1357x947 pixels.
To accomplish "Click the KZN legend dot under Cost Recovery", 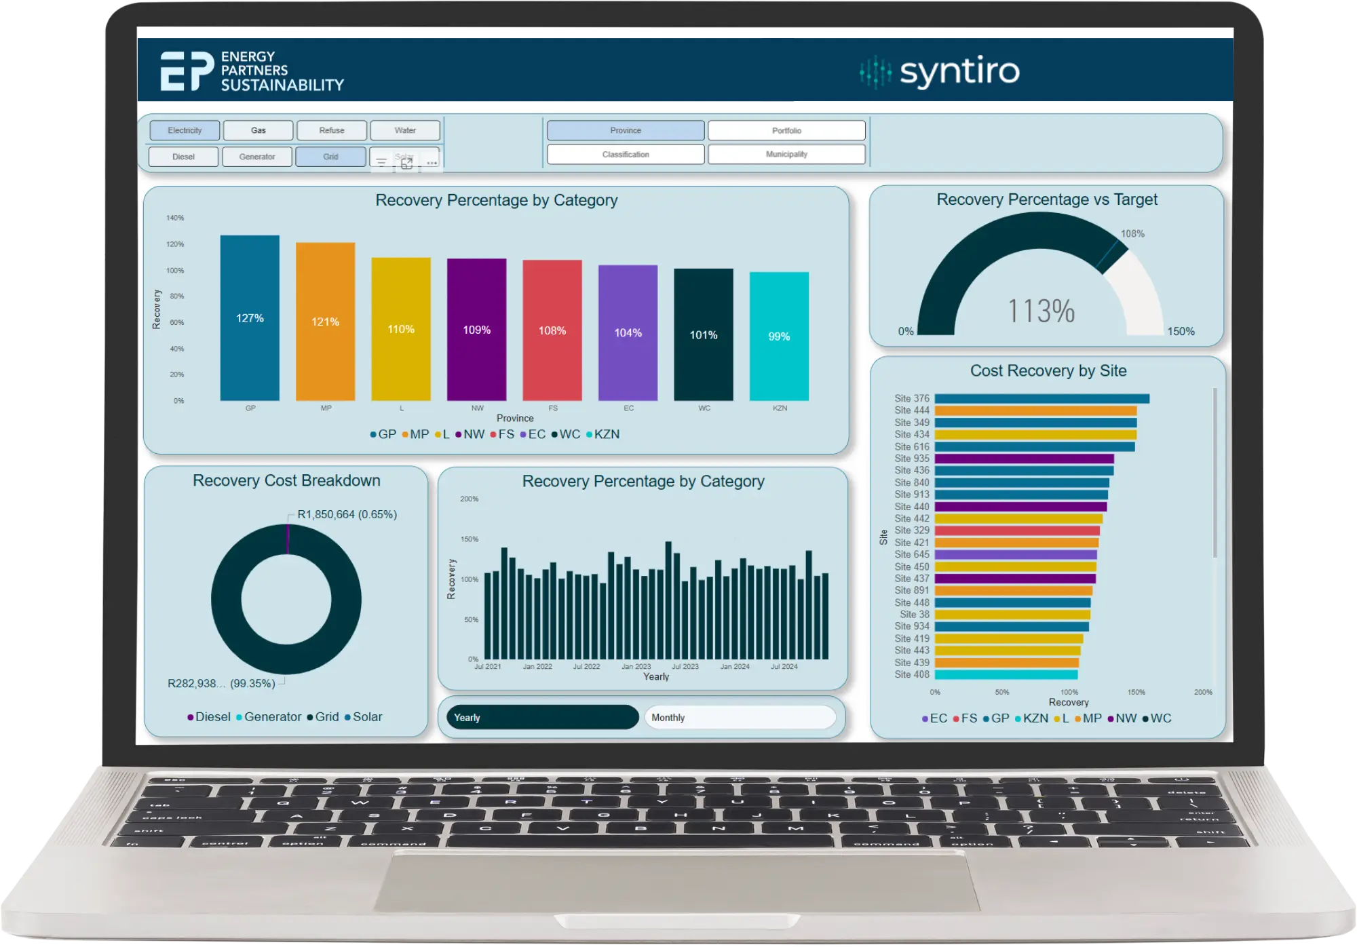I will (1018, 719).
